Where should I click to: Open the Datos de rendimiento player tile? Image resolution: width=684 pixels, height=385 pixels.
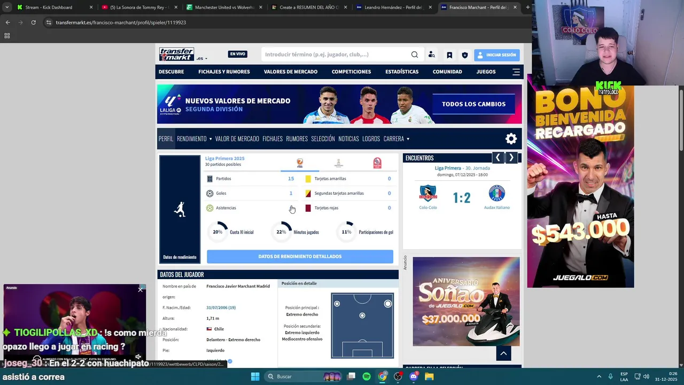click(x=180, y=209)
